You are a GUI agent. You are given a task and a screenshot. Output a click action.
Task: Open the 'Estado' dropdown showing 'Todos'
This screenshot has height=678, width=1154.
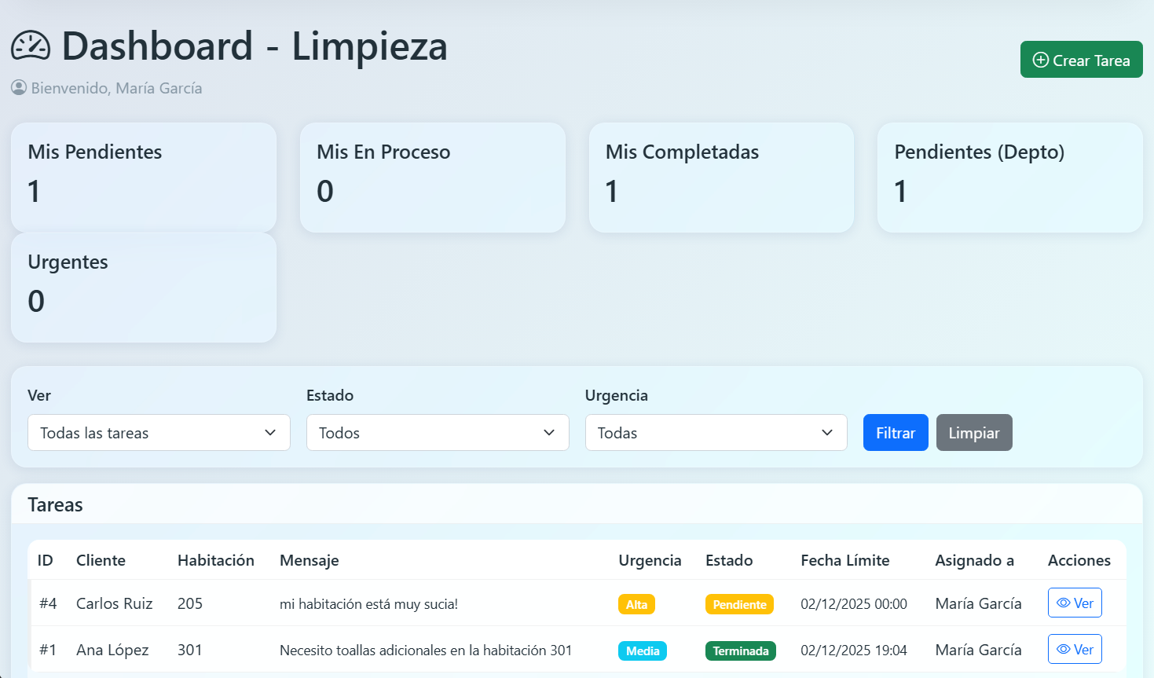[x=438, y=432]
